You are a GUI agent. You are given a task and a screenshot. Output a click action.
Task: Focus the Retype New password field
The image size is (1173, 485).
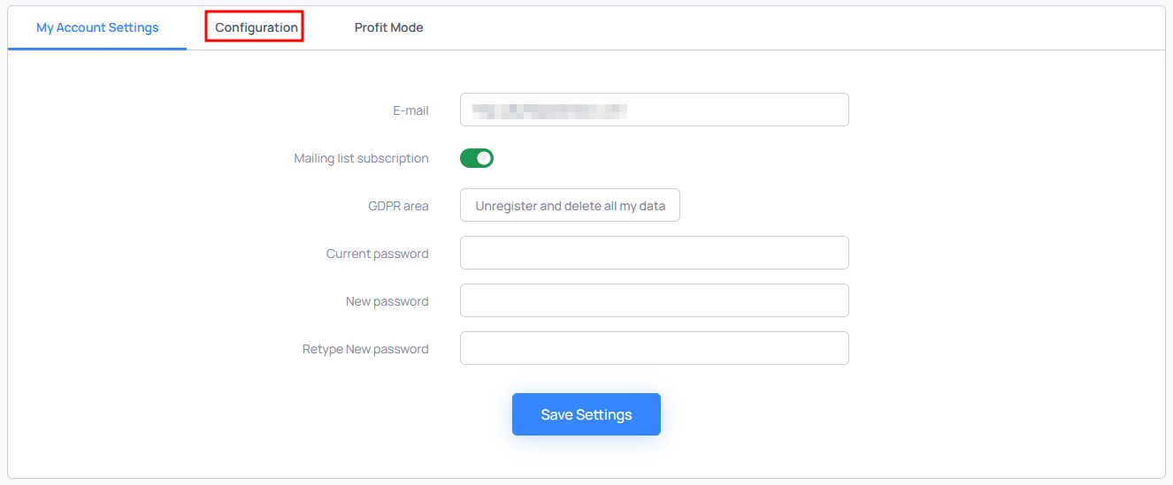655,348
